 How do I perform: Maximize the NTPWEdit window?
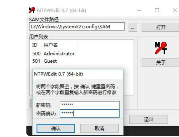coord(157,10)
